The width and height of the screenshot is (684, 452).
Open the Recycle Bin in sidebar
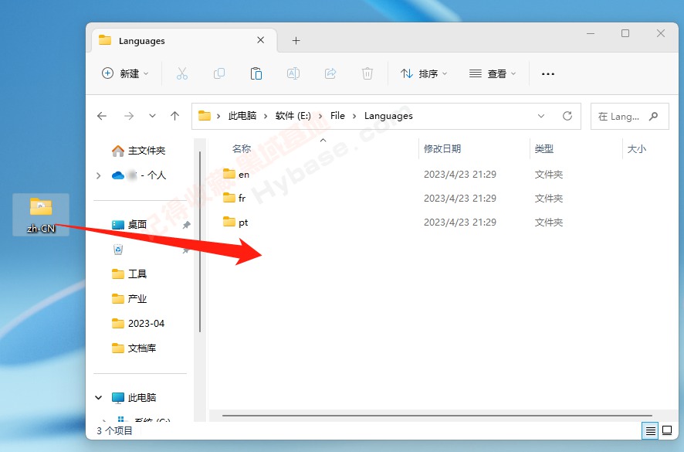[x=118, y=250]
